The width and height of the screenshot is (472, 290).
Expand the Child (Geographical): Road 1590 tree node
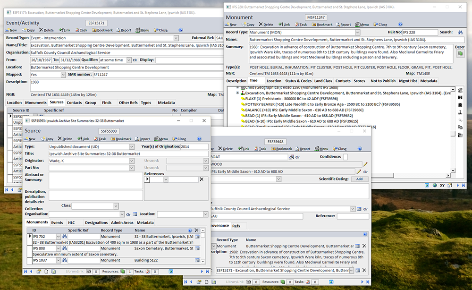tap(237, 87)
